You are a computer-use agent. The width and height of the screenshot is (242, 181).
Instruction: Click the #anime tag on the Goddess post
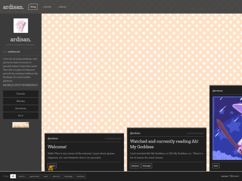[x=135, y=166]
